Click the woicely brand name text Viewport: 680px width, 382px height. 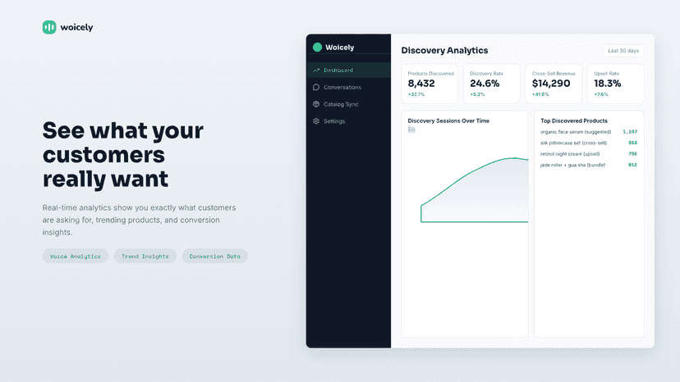[x=76, y=27]
